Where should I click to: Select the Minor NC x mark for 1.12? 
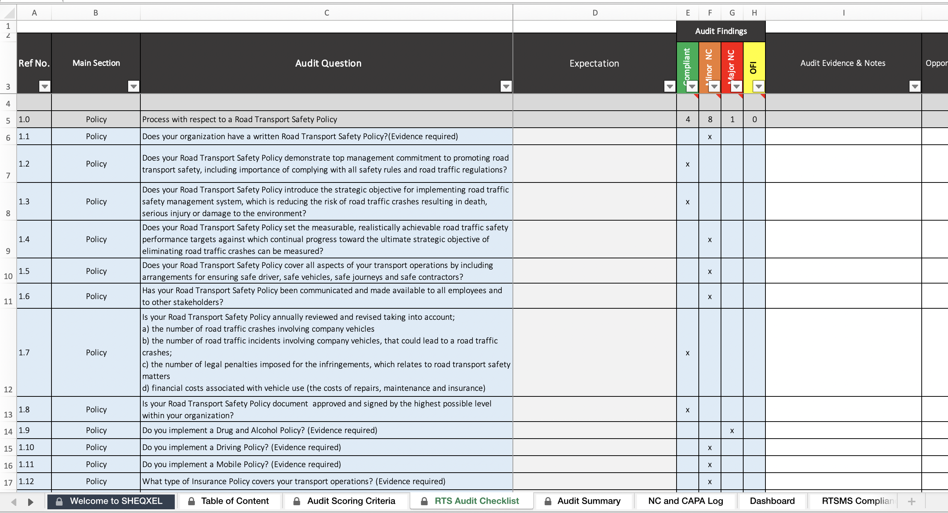[710, 482]
